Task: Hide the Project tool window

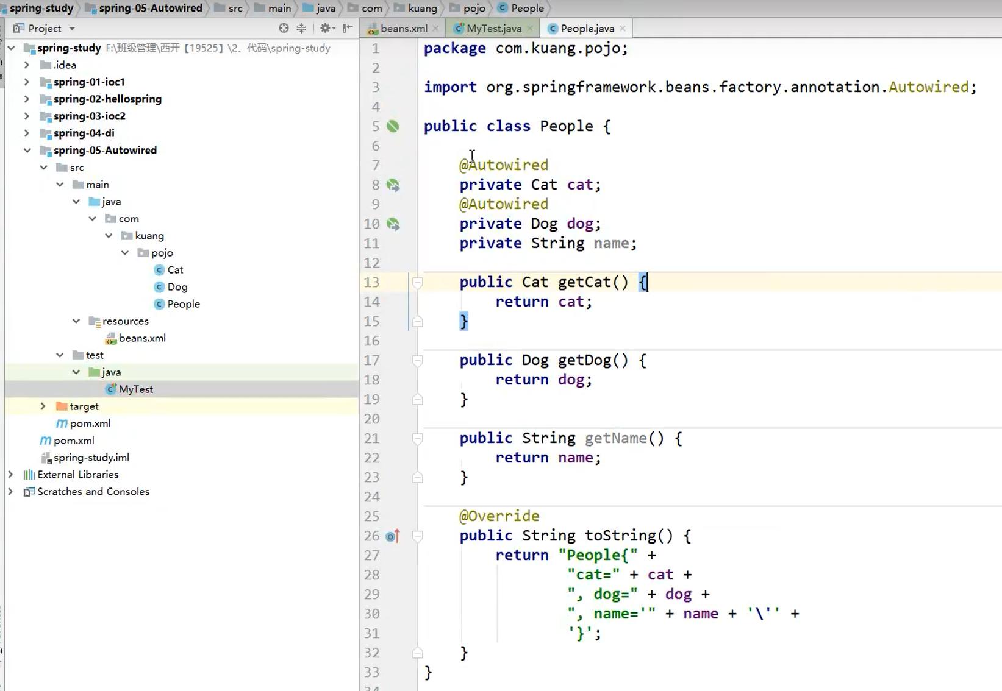Action: pyautogui.click(x=348, y=28)
